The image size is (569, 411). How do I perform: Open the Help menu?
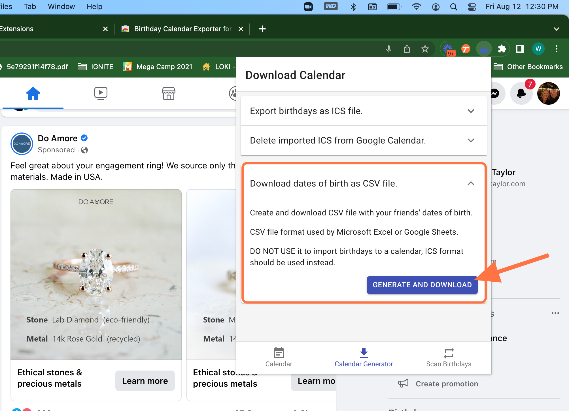coord(94,7)
